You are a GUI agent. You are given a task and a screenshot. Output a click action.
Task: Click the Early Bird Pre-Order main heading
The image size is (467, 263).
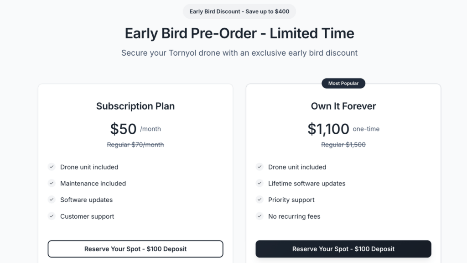[239, 33]
